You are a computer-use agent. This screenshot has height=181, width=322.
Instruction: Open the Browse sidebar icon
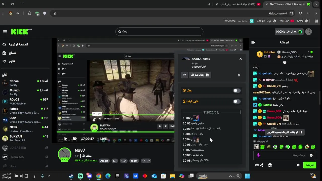4,53
